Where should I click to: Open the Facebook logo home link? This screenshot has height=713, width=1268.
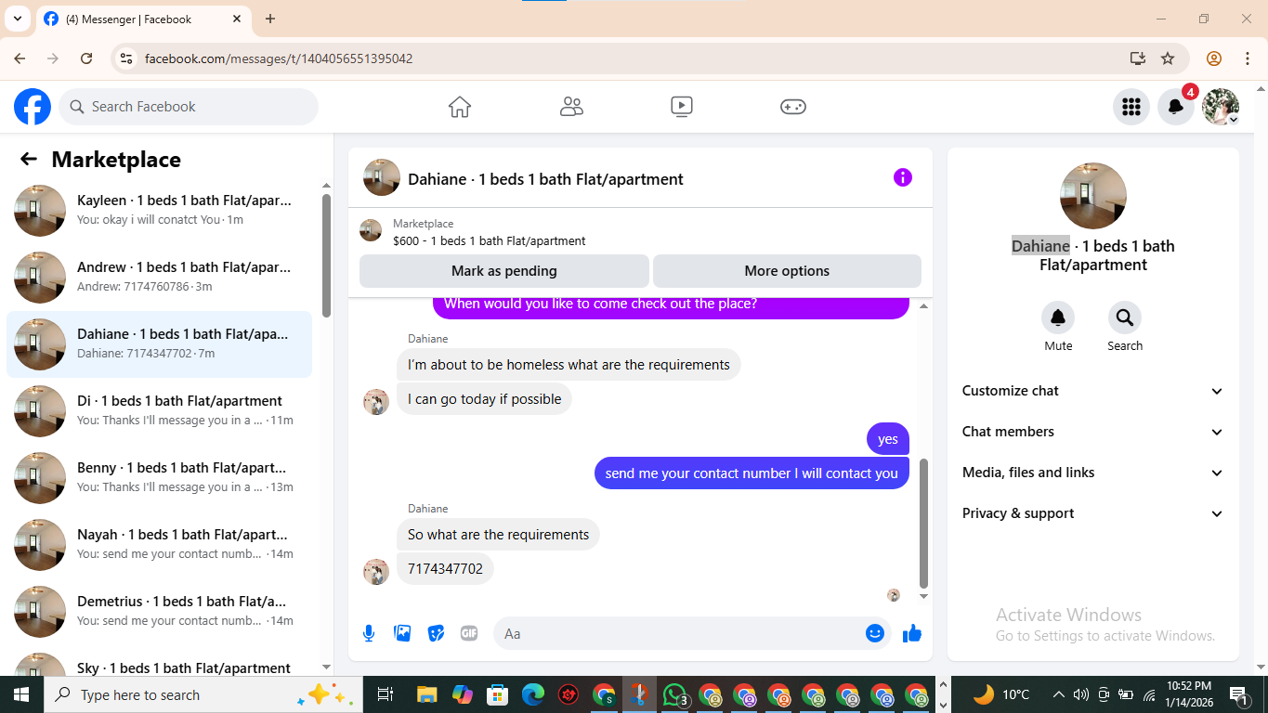33,107
